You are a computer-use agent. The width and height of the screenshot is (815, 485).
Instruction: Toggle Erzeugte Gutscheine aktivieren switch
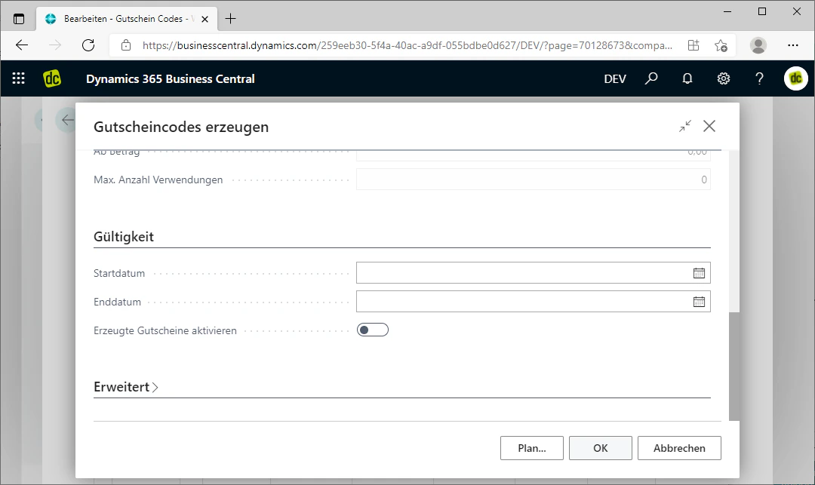pos(373,330)
